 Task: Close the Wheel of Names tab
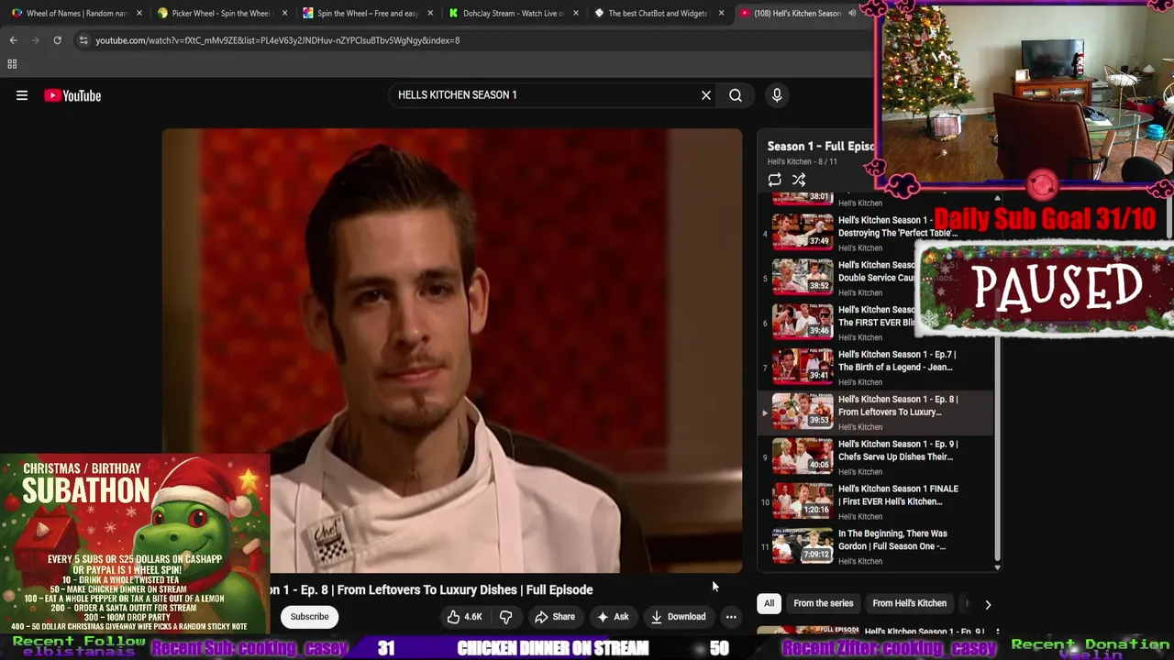tap(138, 14)
